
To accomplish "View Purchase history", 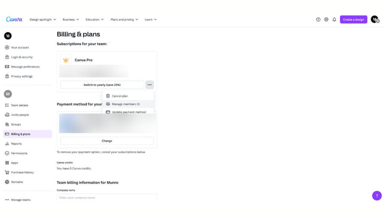I will pyautogui.click(x=22, y=172).
